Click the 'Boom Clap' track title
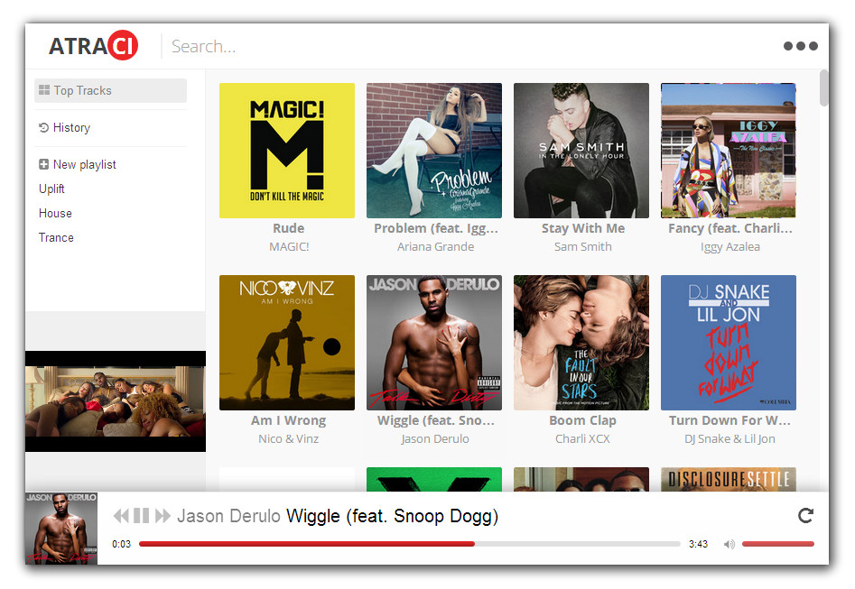The width and height of the screenshot is (855, 589). (x=583, y=420)
